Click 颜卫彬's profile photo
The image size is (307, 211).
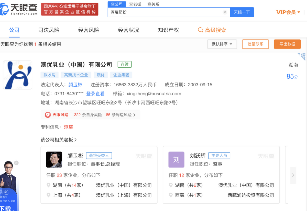[54, 160]
